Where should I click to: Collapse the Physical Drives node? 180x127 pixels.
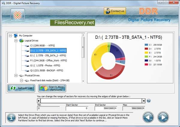coord(16,76)
